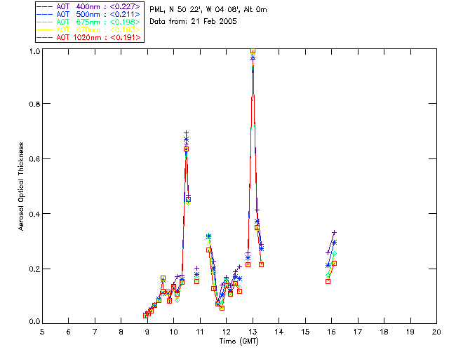This screenshot has width=449, height=359.
Task: Click the x-axis label 12
Action: (x=226, y=332)
